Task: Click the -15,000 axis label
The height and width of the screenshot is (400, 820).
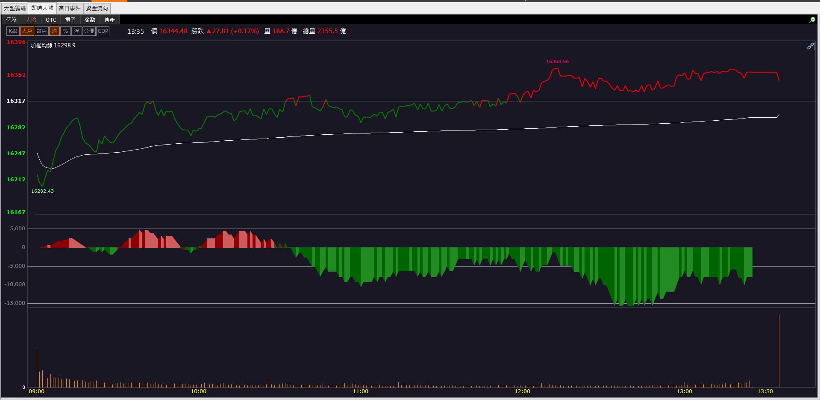Action: tap(15, 303)
